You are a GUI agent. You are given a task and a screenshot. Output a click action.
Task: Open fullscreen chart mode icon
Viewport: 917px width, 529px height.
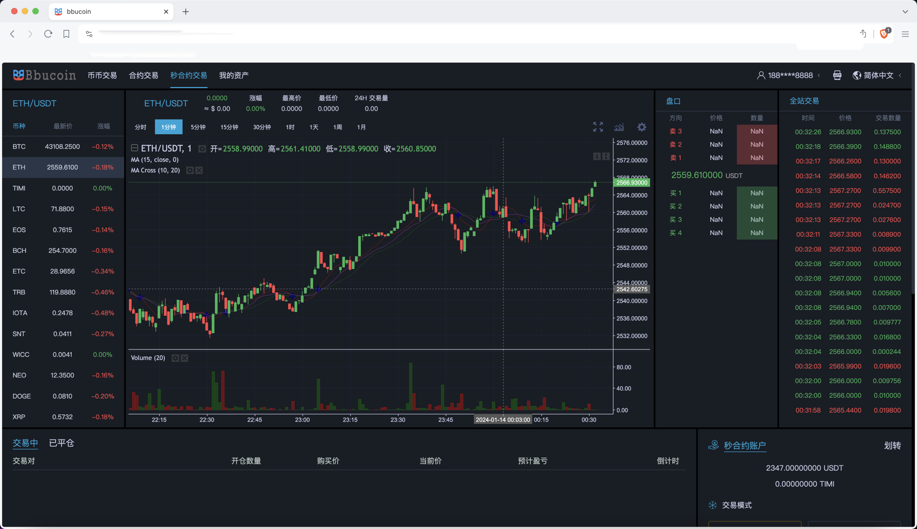pyautogui.click(x=597, y=127)
